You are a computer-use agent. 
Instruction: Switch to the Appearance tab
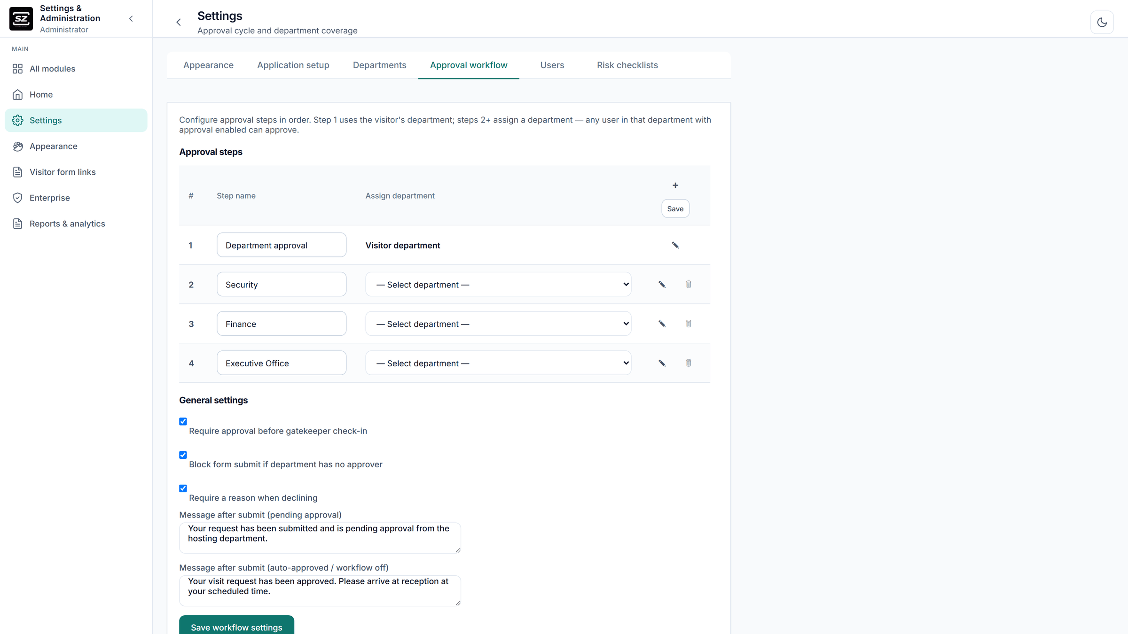click(208, 65)
